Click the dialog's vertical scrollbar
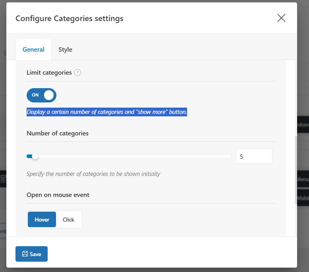This screenshot has height=272, width=309. point(296,170)
